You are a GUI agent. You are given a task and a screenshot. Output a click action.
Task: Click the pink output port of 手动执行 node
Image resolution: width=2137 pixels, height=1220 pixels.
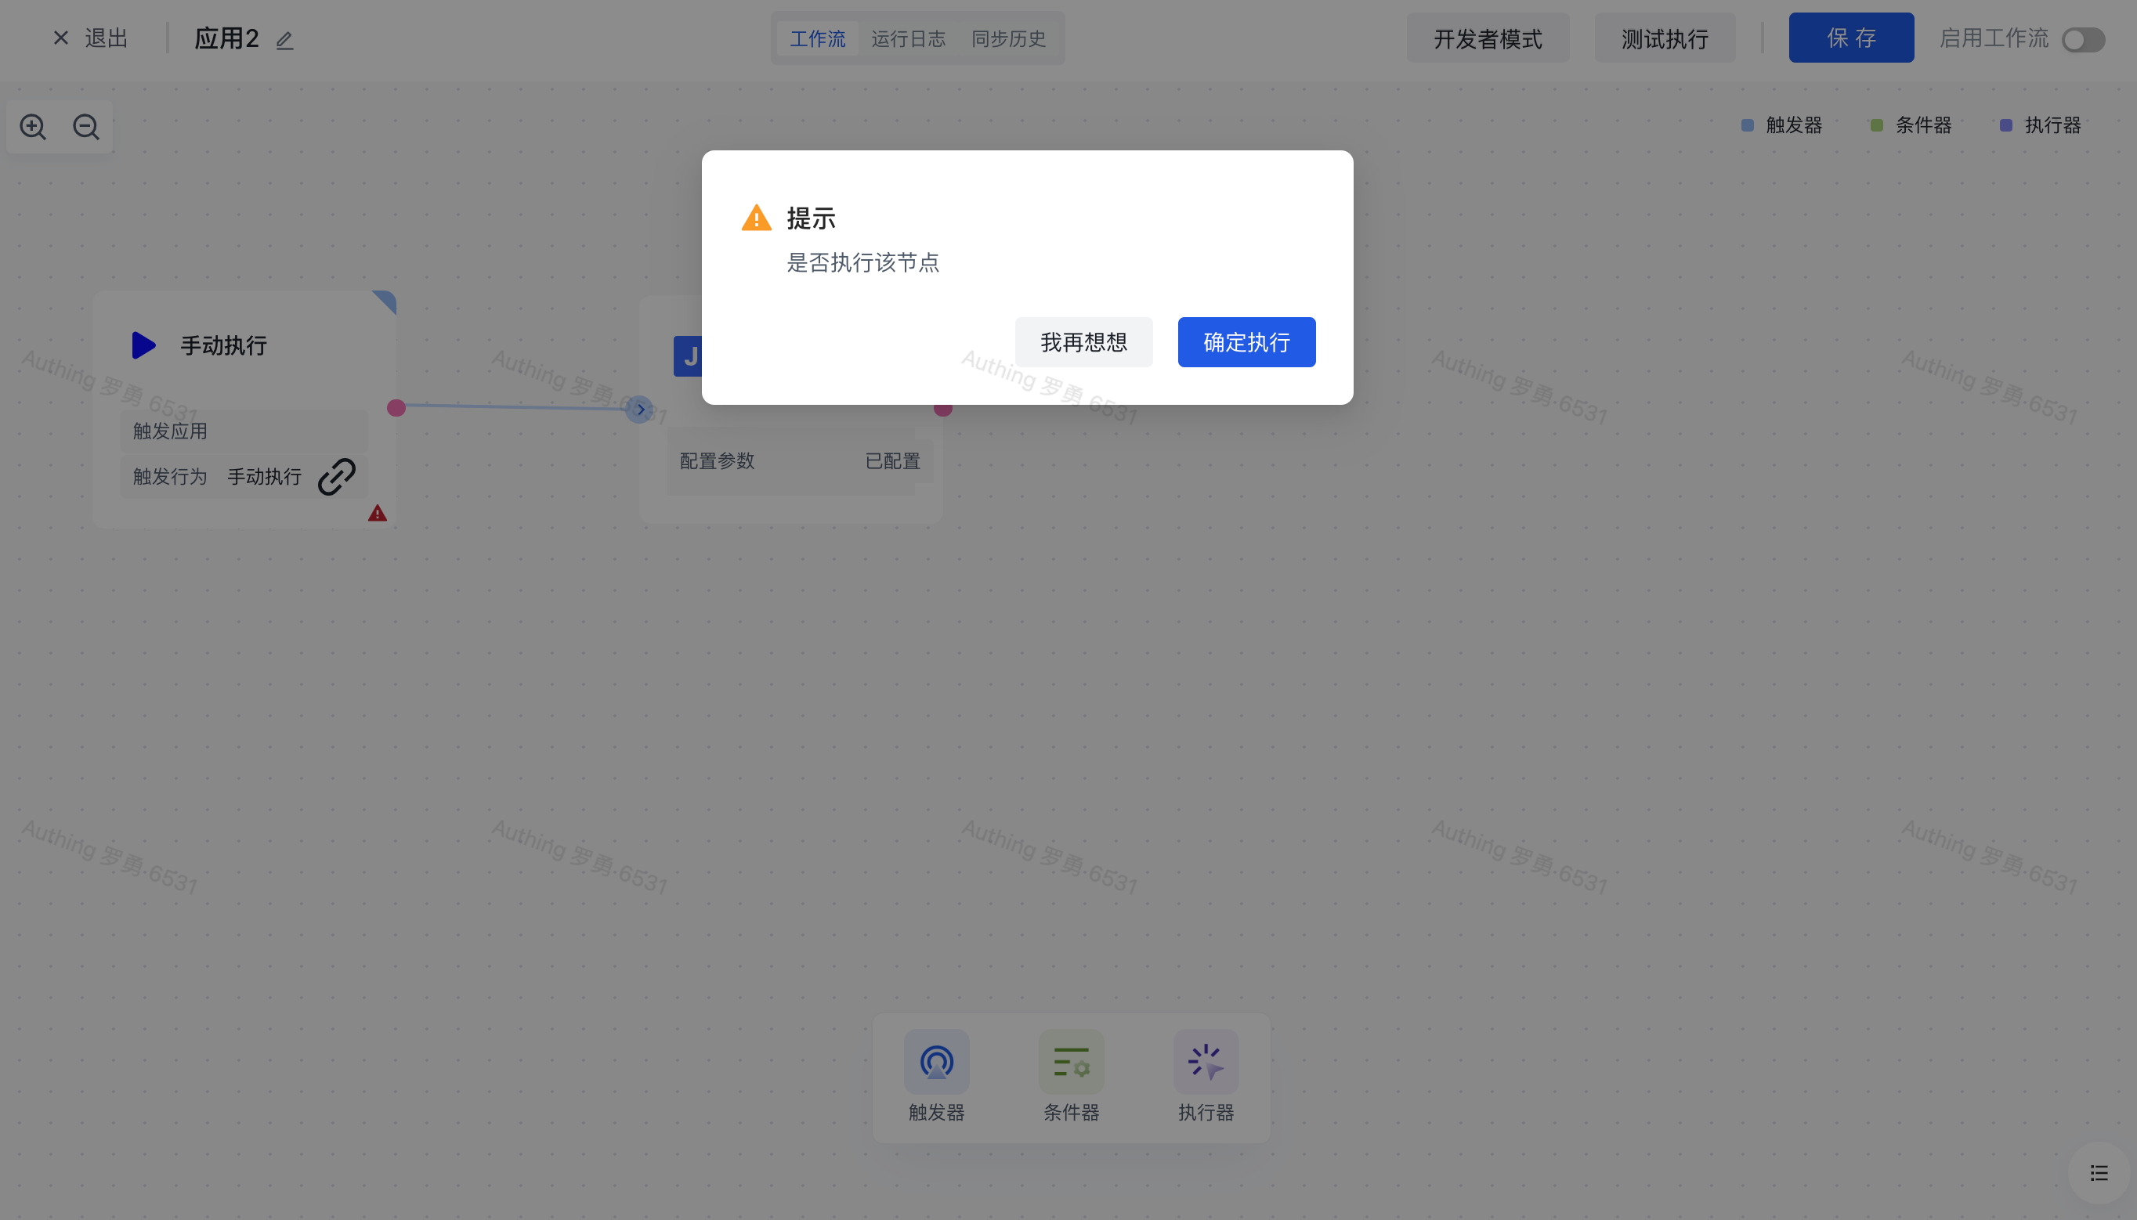396,408
